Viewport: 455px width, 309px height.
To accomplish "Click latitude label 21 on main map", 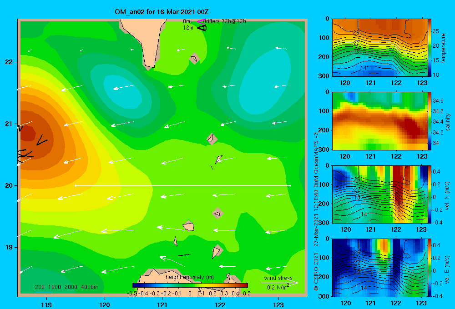I will coord(9,124).
